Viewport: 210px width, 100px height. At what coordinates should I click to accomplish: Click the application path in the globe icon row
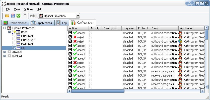(194, 41)
